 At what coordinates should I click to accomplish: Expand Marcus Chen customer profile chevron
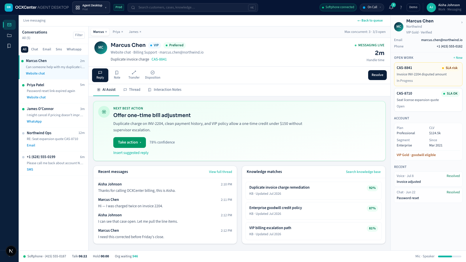[x=462, y=22]
